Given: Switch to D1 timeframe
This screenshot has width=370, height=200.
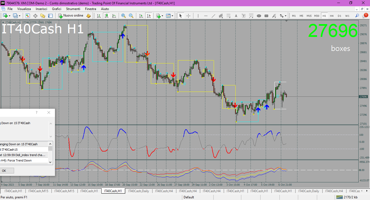Looking at the screenshot, I should [339, 16].
